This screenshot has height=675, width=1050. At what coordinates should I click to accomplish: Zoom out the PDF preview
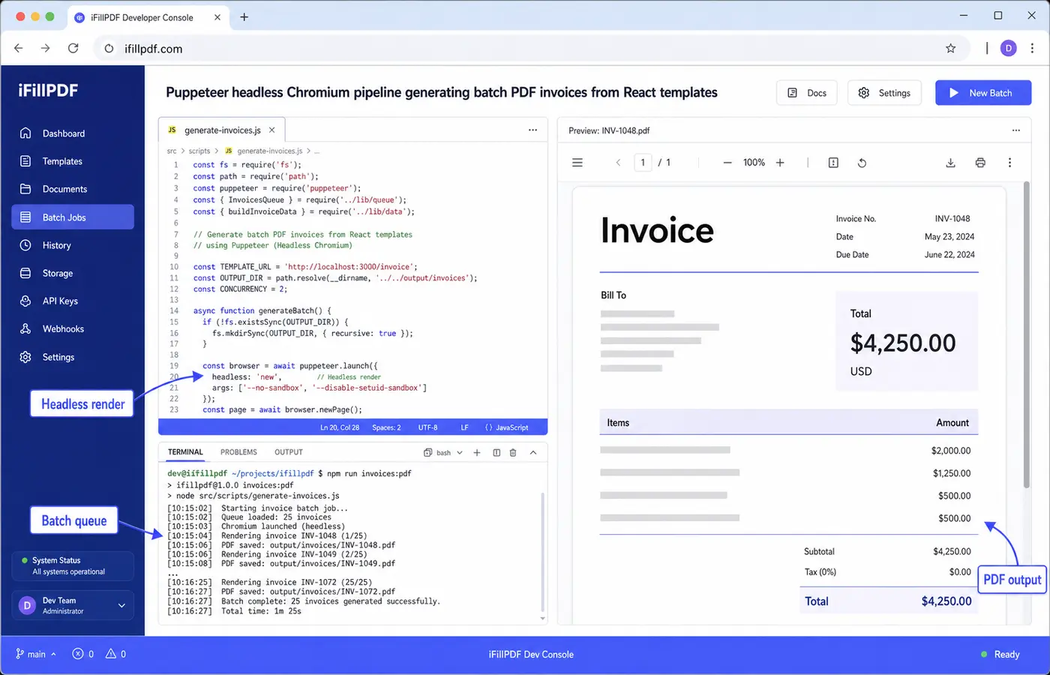(x=727, y=163)
